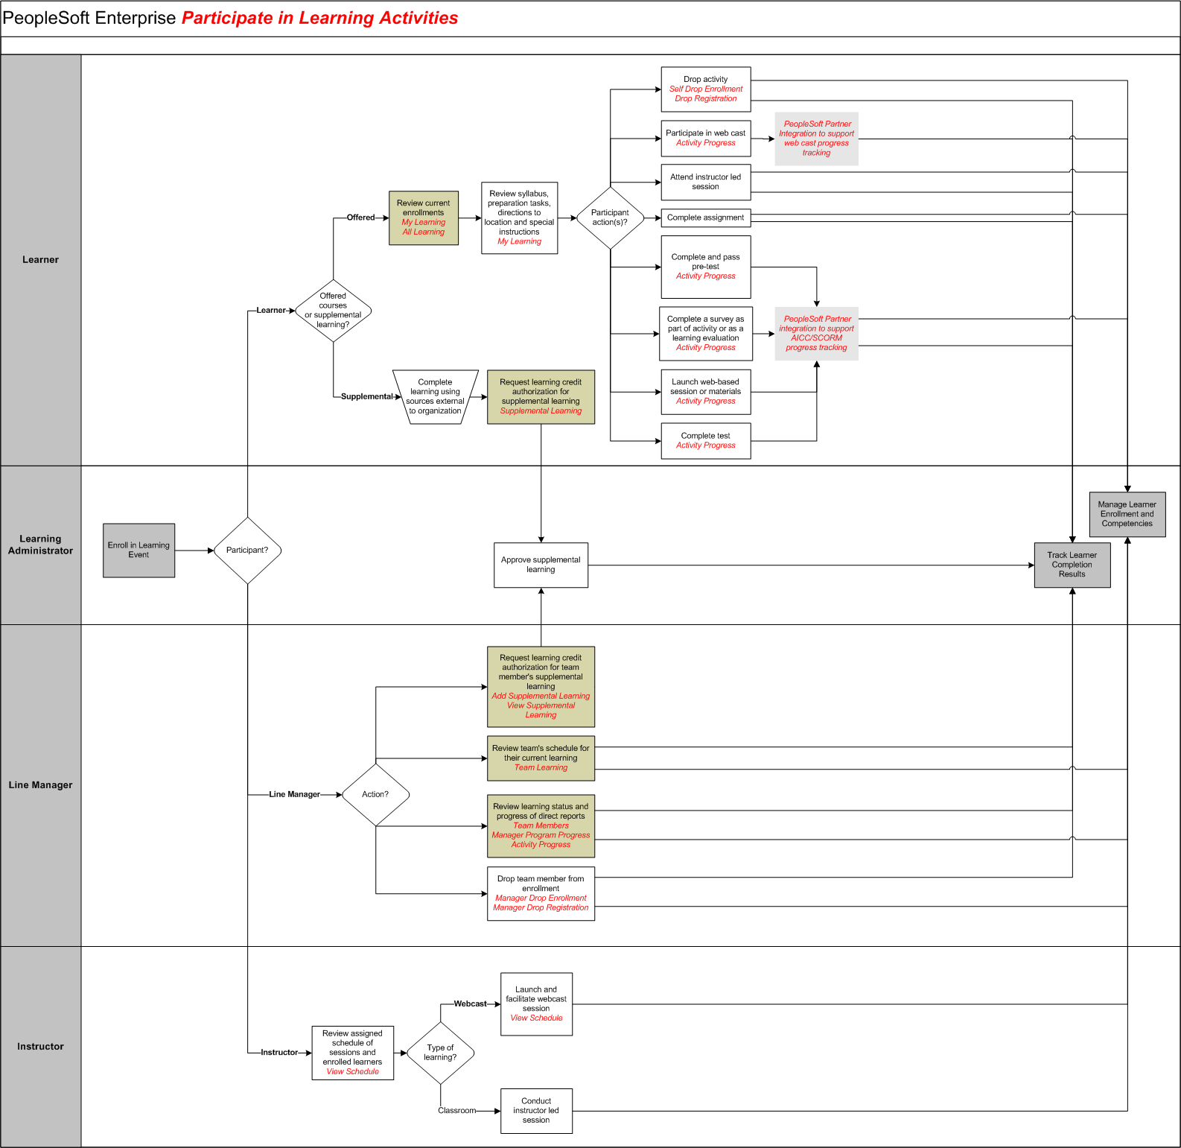1181x1148 pixels.
Task: Select the Learner swimlane header
Action: [41, 260]
